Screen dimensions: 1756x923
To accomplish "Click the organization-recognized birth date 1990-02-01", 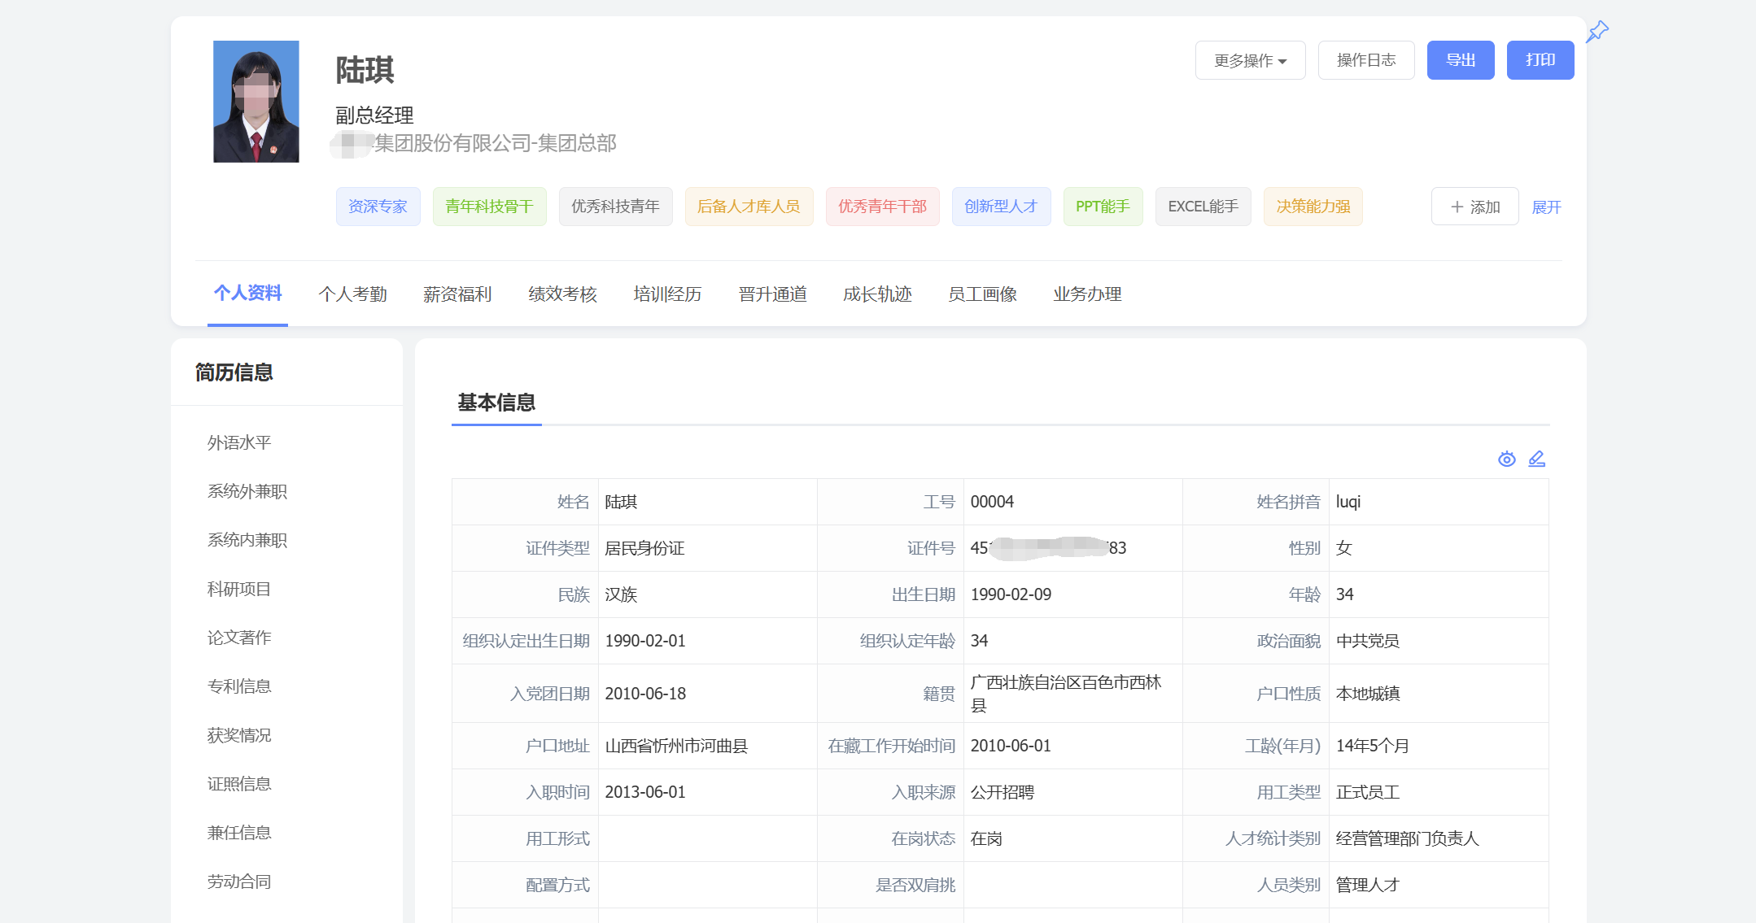I will pyautogui.click(x=645, y=641).
